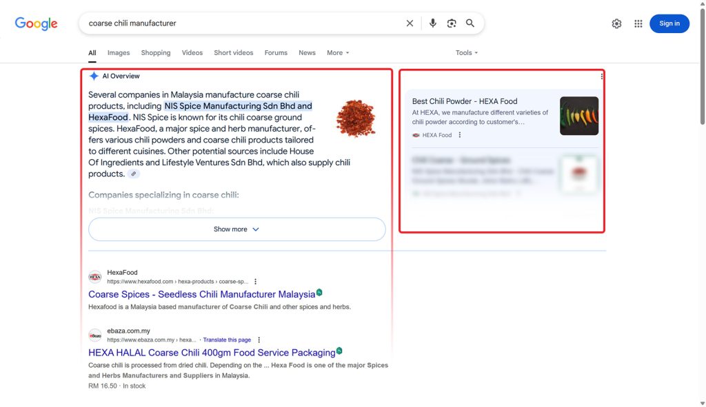
Task: Start voice search with microphone icon
Action: point(433,23)
